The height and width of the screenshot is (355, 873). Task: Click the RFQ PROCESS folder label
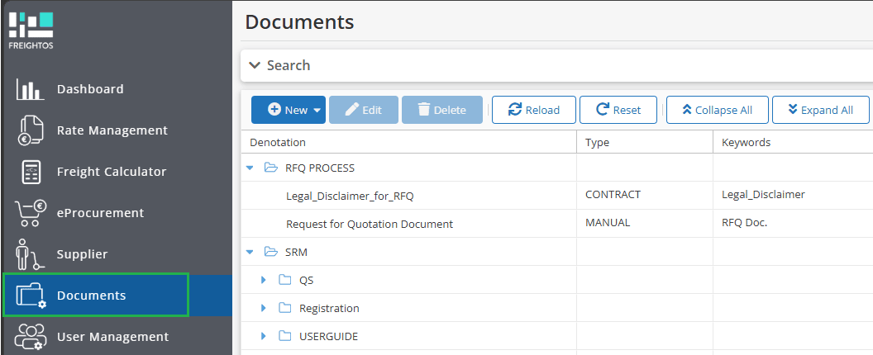[x=320, y=168]
